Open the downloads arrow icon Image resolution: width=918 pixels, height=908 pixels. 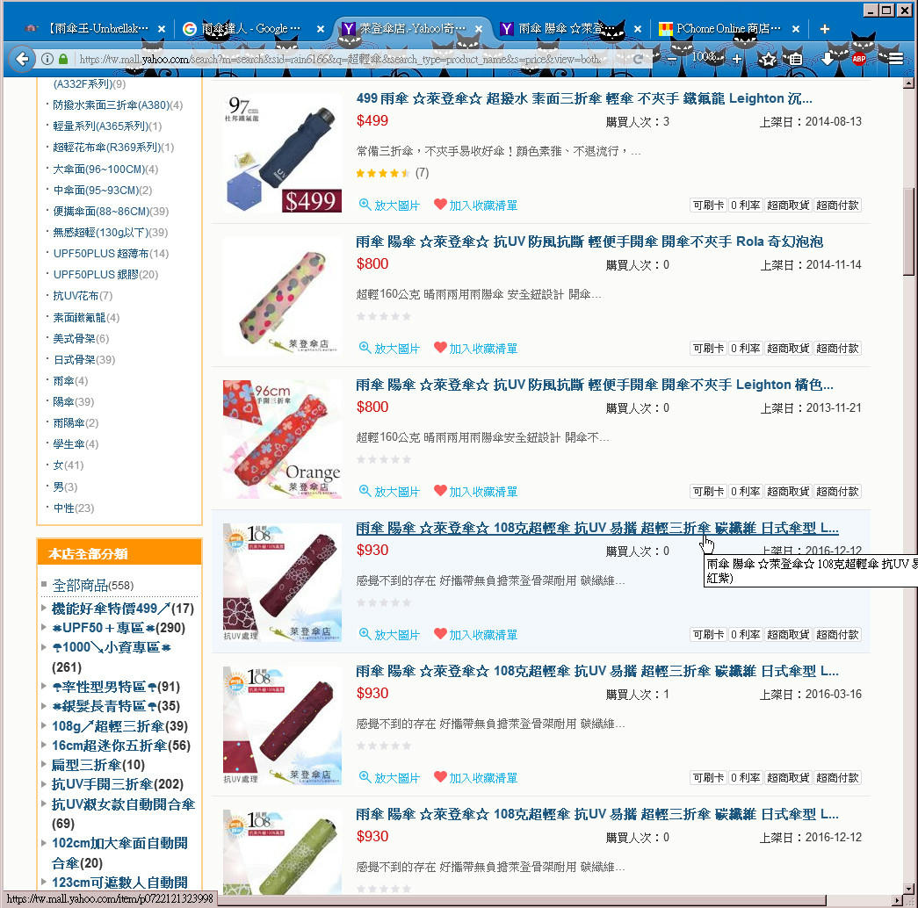(828, 59)
